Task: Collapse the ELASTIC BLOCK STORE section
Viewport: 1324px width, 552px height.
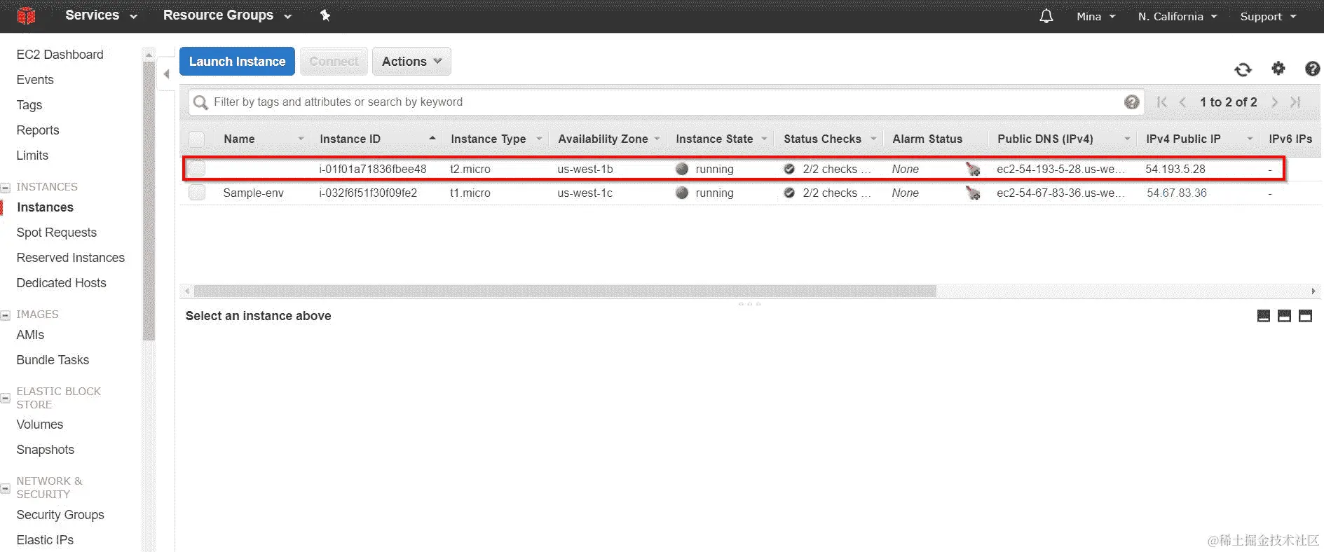Action: point(6,398)
